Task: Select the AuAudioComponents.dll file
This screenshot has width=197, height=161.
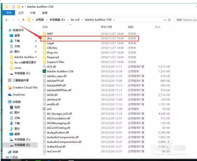Action: tap(63, 137)
